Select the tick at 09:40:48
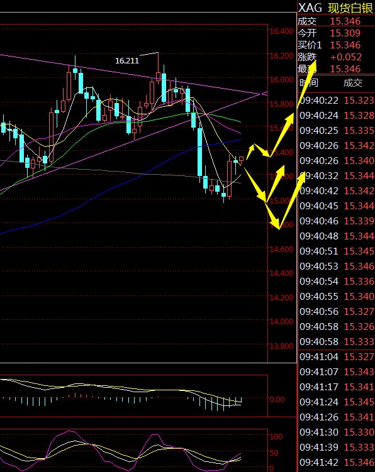375x472 pixels. (337, 236)
